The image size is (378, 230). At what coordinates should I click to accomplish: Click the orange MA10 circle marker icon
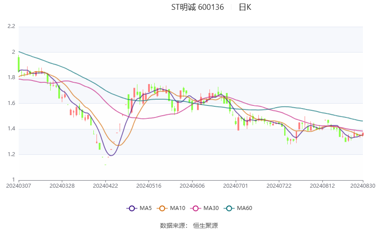[x=162, y=208]
